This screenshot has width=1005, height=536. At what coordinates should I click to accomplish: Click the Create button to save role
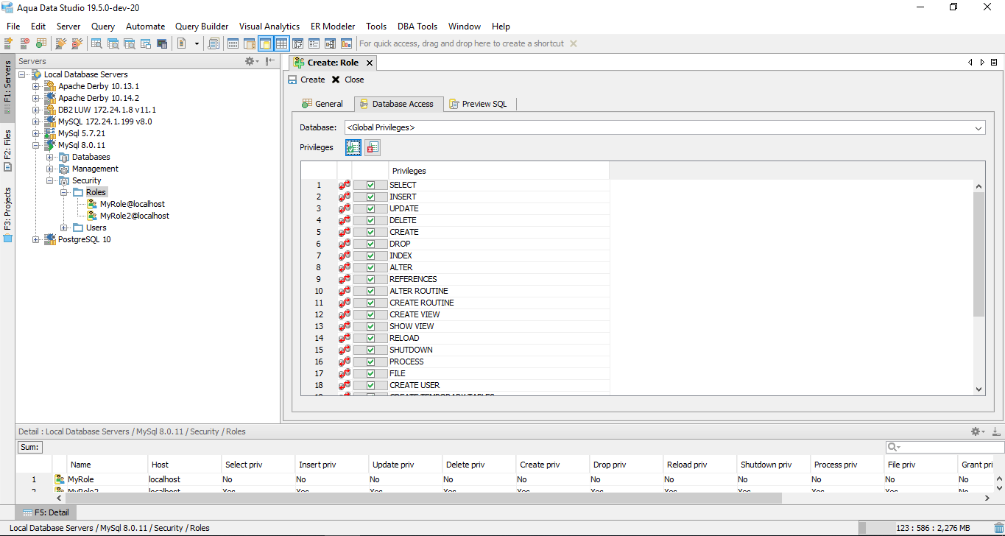[306, 80]
